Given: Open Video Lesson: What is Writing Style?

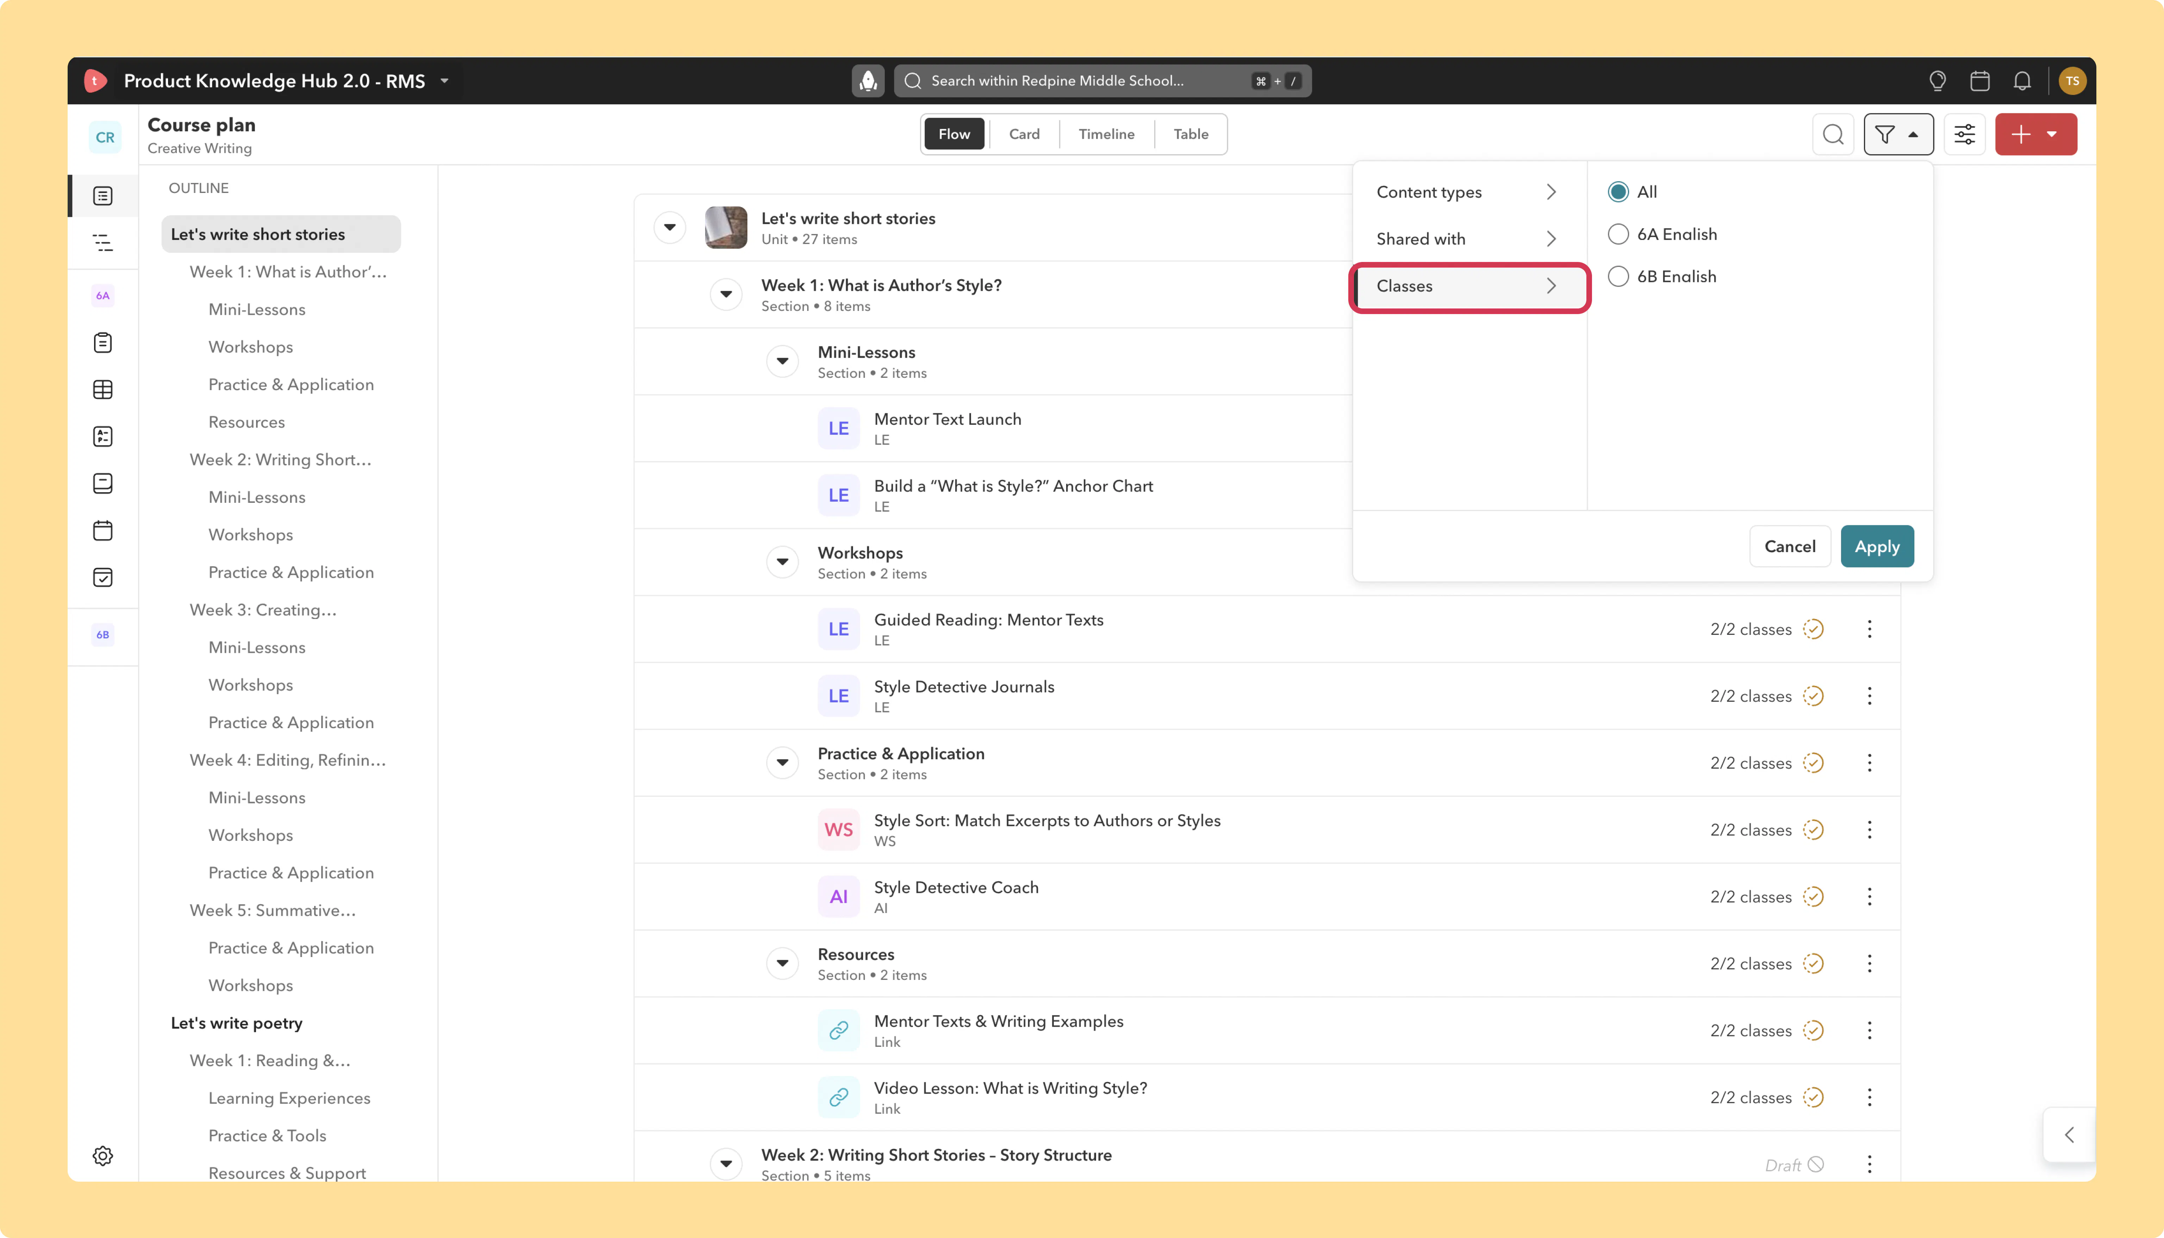Looking at the screenshot, I should (1010, 1088).
